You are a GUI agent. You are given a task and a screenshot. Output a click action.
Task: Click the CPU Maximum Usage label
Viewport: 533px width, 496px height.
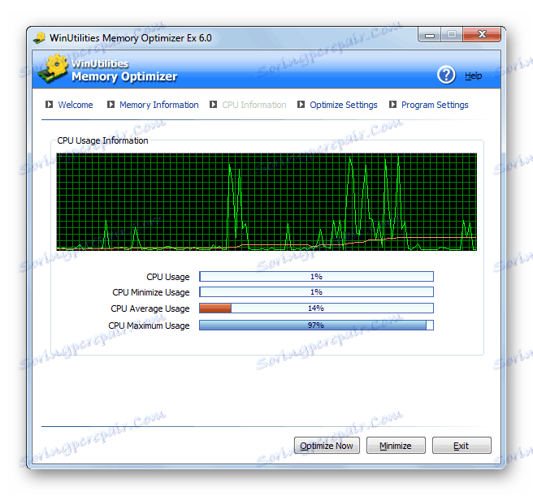[x=149, y=326]
